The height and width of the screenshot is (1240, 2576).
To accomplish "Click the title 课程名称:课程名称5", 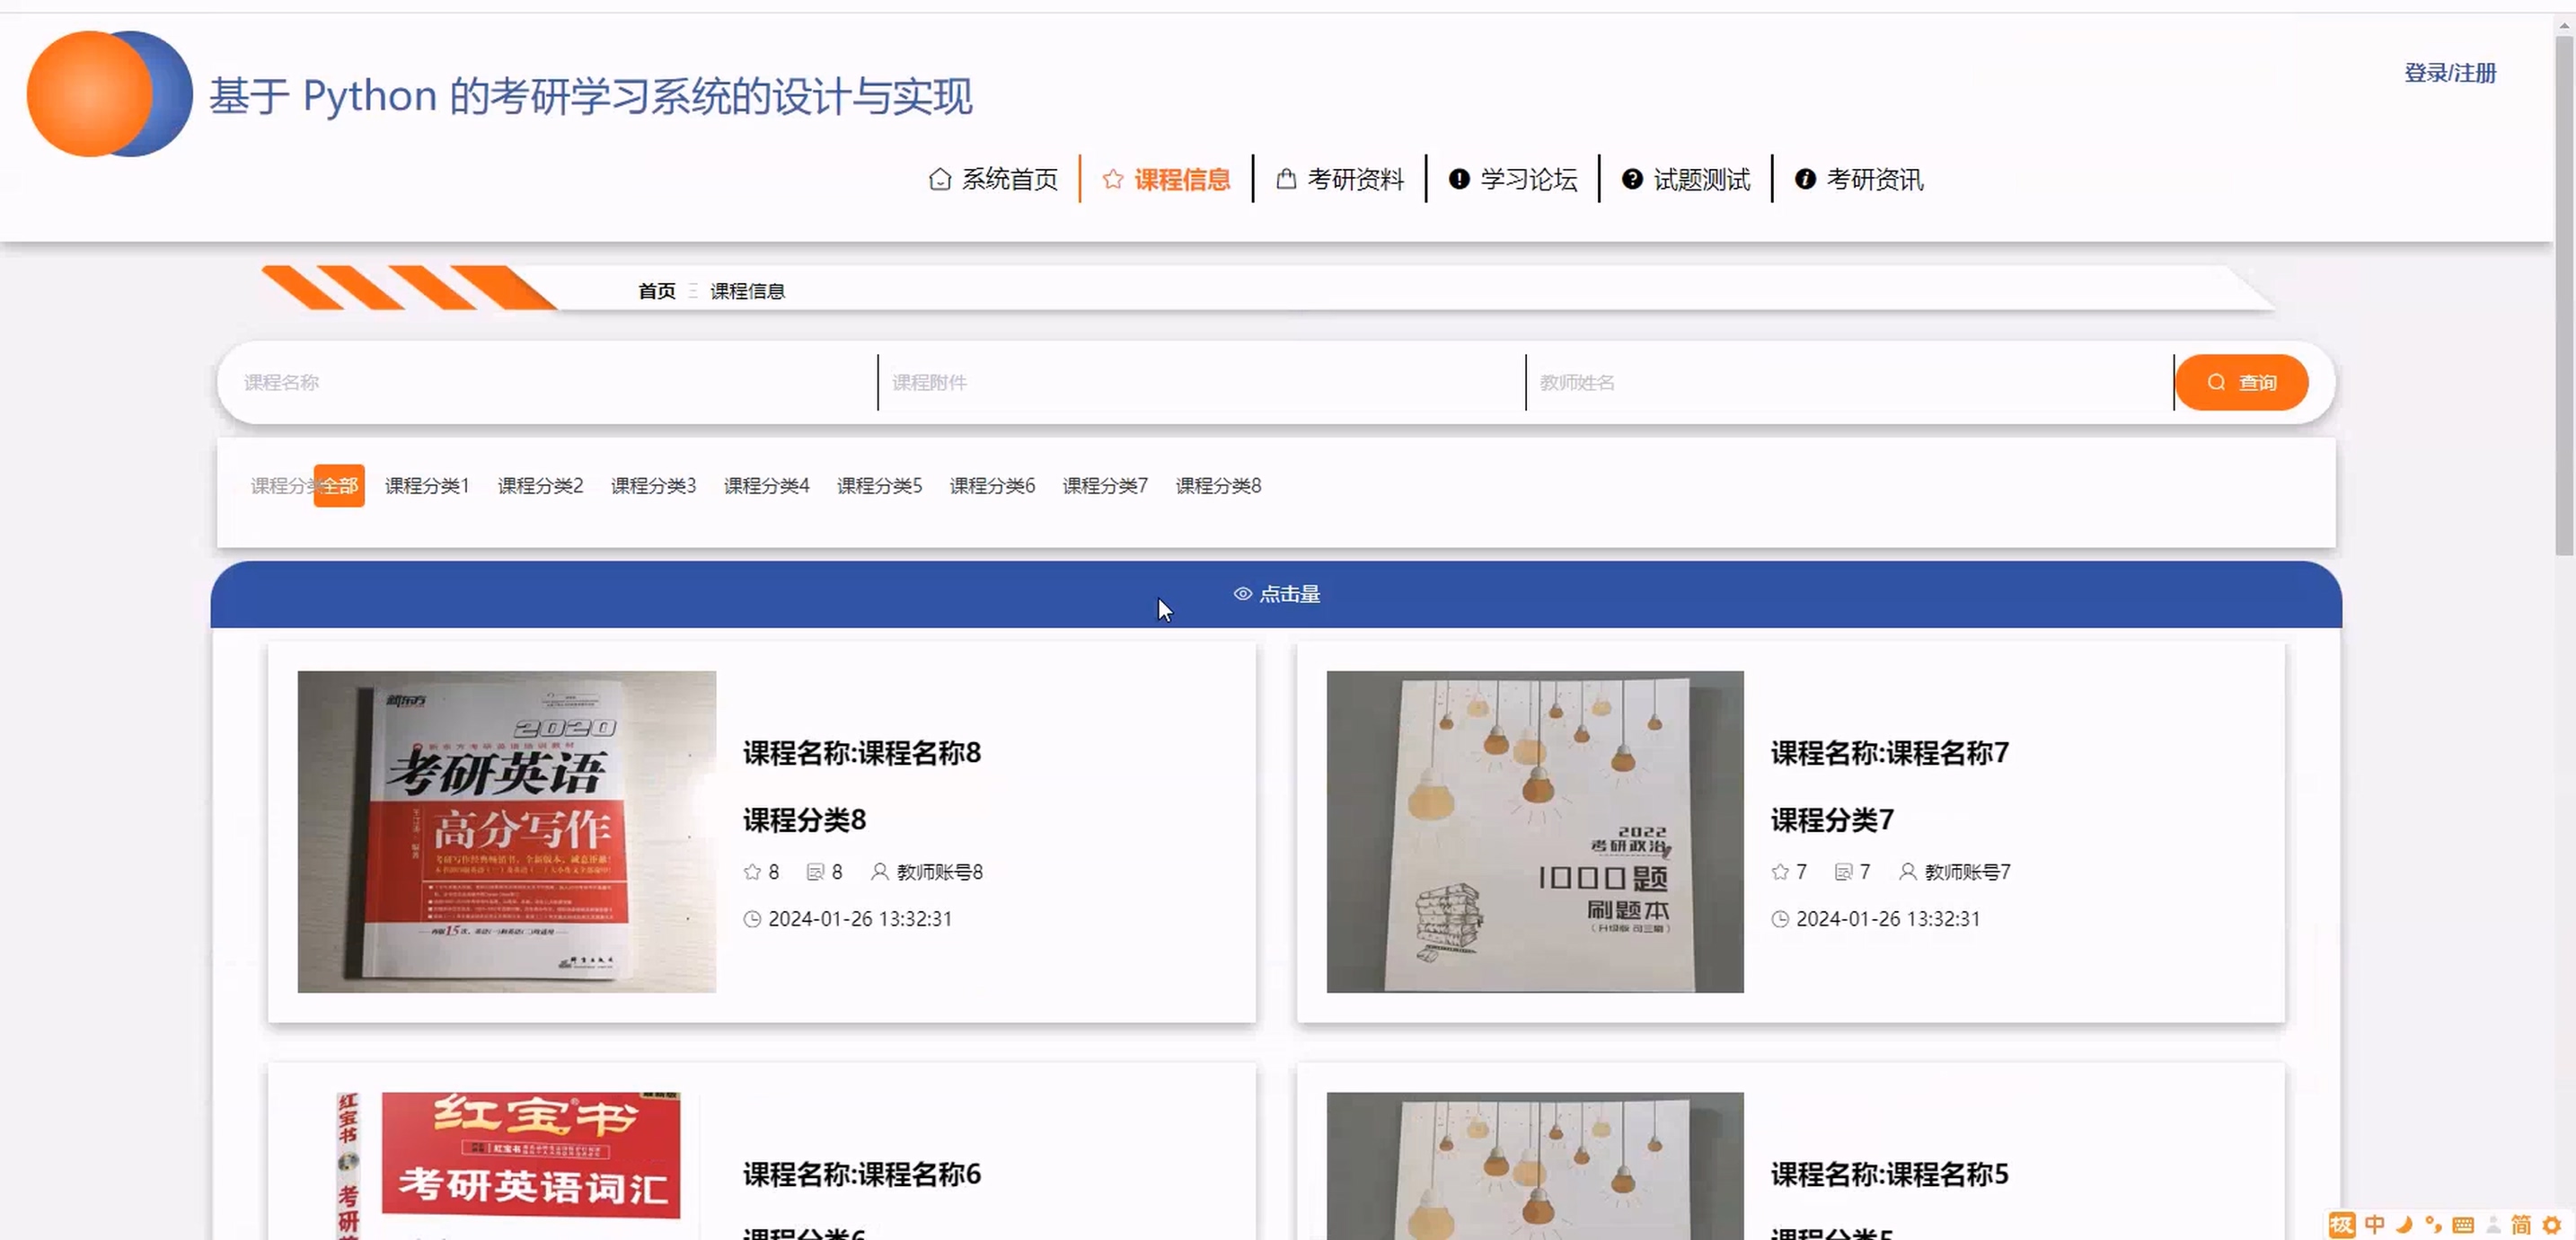I will [x=1890, y=1174].
